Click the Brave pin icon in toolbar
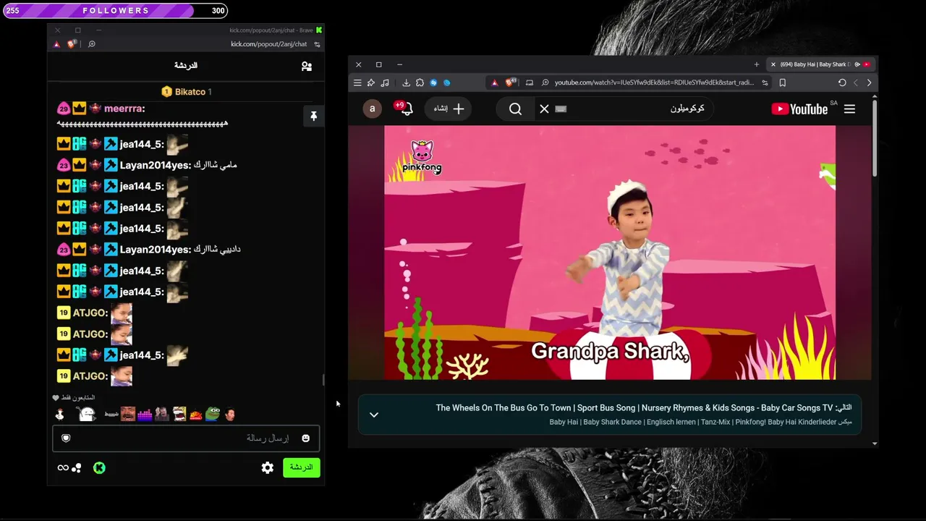Screen dimensions: 926x521 (x=370, y=82)
